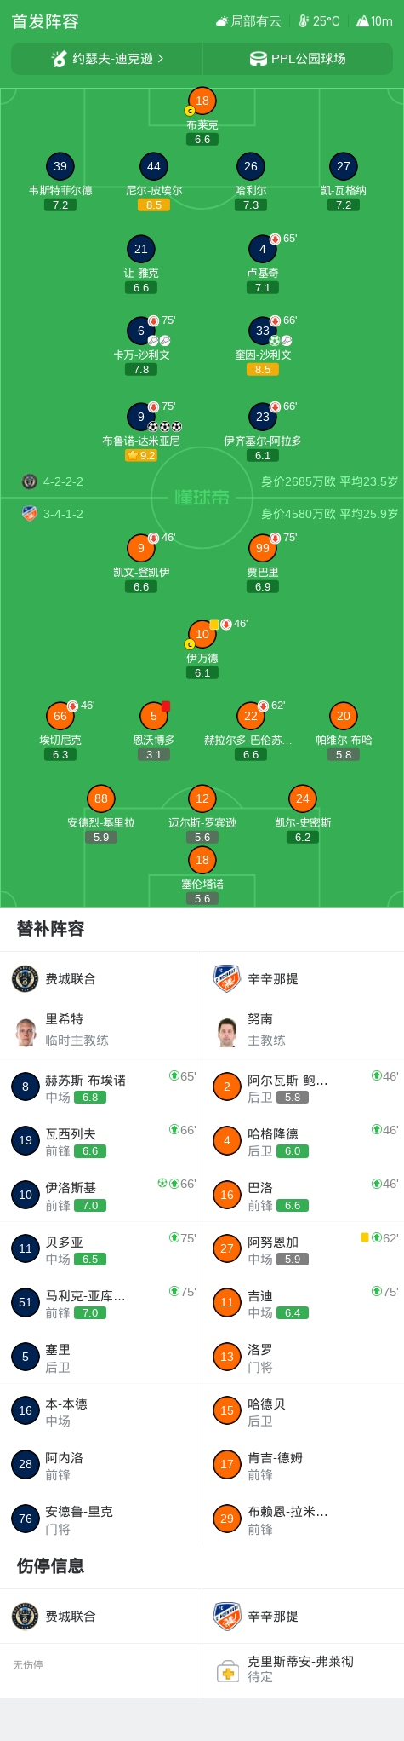Open 韦斯特菲尔德 number 39 player icon
The height and width of the screenshot is (1741, 404).
[x=60, y=166]
